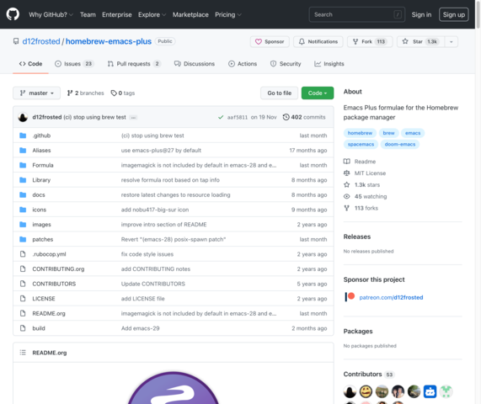481x404 pixels.
Task: Expand the Explore menu
Action: pos(152,14)
